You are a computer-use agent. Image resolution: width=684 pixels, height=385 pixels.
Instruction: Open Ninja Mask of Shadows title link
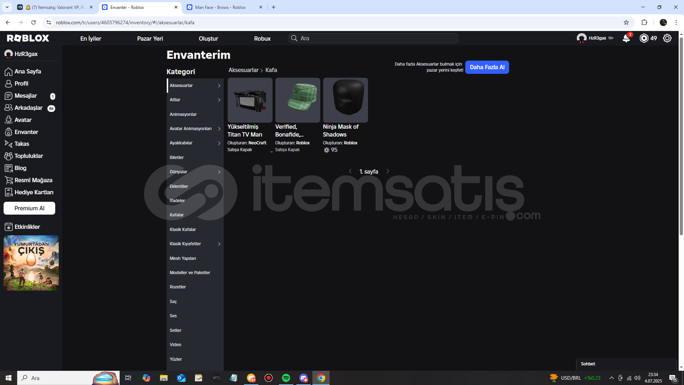coord(341,130)
